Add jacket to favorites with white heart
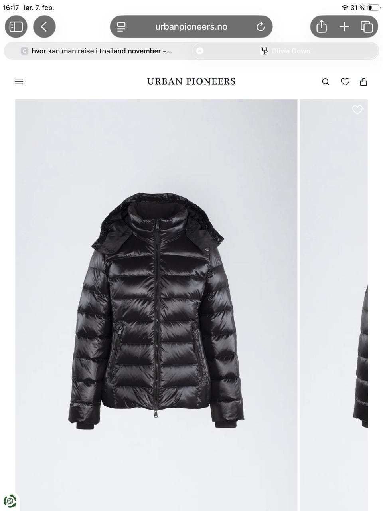 click(x=357, y=109)
